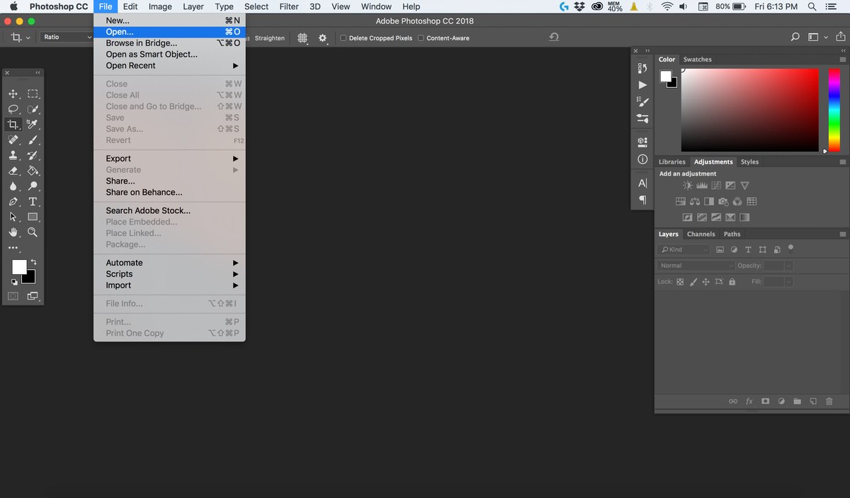This screenshot has height=498, width=850.
Task: Select the Eyedropper tool
Action: pyautogui.click(x=33, y=125)
